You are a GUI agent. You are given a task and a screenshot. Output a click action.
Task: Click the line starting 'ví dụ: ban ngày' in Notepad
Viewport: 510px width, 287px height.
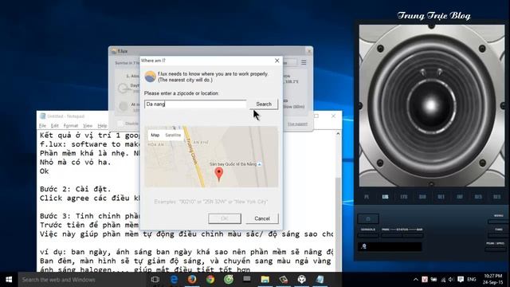(186, 252)
